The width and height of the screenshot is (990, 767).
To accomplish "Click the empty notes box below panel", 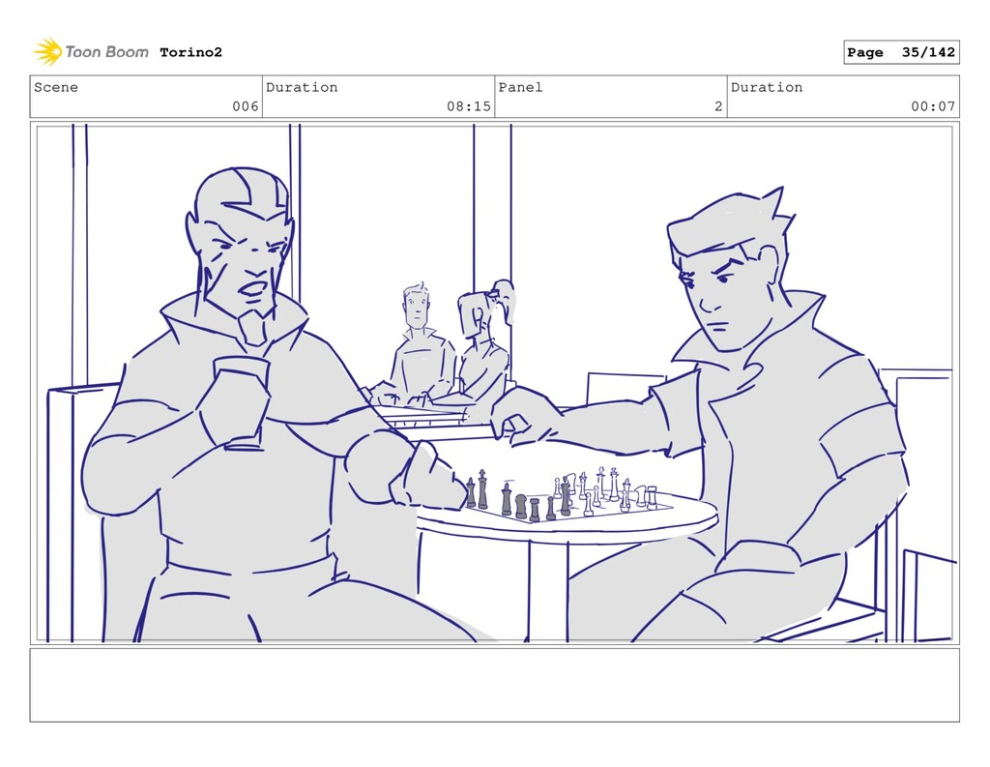I will [x=494, y=685].
